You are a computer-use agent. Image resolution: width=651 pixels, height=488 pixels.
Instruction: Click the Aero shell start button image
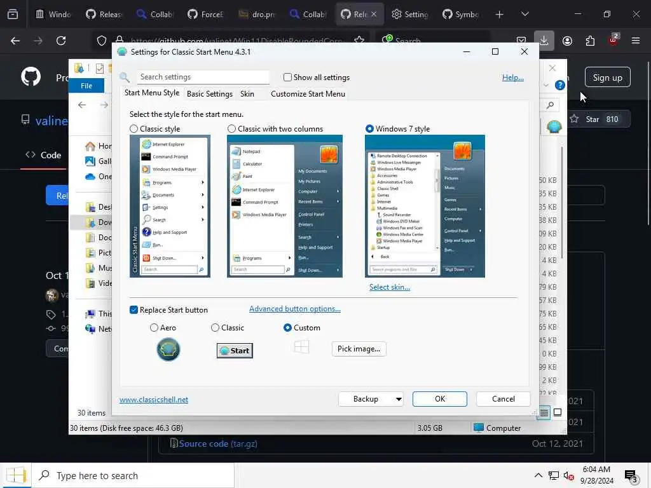click(x=168, y=349)
